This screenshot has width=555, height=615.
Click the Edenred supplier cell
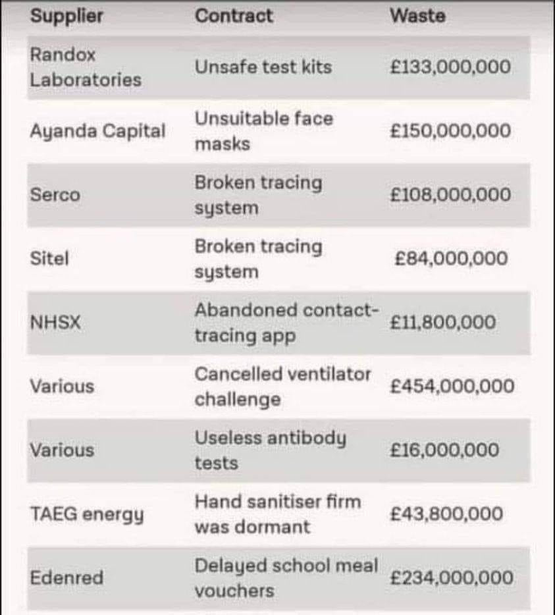(x=66, y=578)
